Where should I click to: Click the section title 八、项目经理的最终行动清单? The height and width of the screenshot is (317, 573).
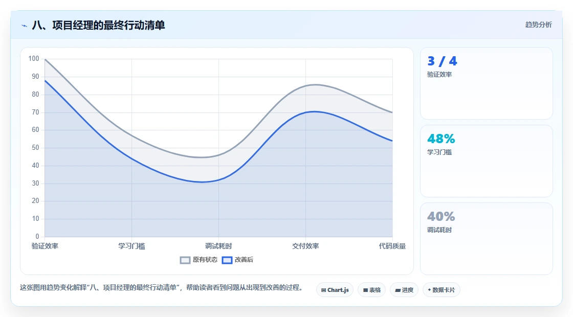(98, 25)
